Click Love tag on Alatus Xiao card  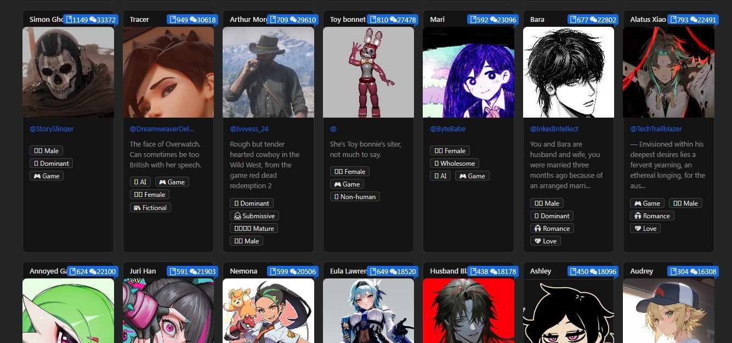(x=645, y=228)
